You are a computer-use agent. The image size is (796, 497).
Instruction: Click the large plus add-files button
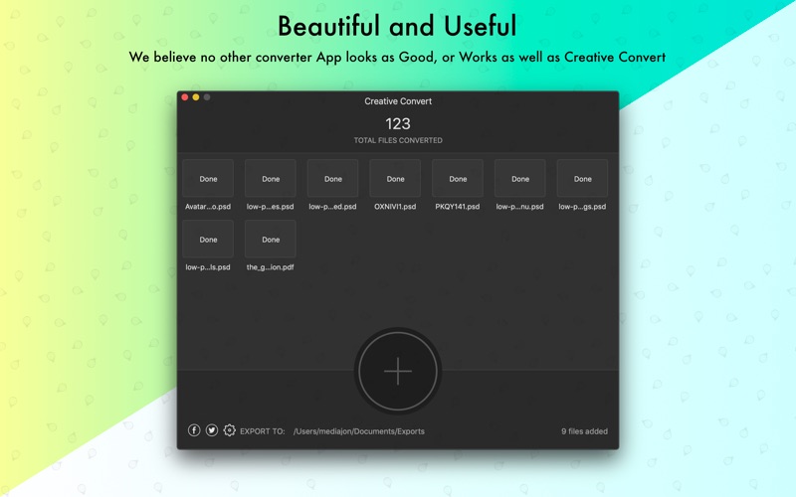397,371
